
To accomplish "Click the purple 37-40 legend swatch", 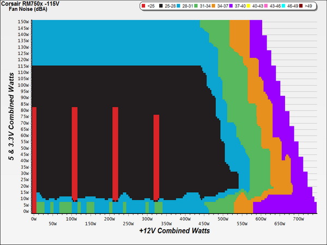I will point(231,6).
